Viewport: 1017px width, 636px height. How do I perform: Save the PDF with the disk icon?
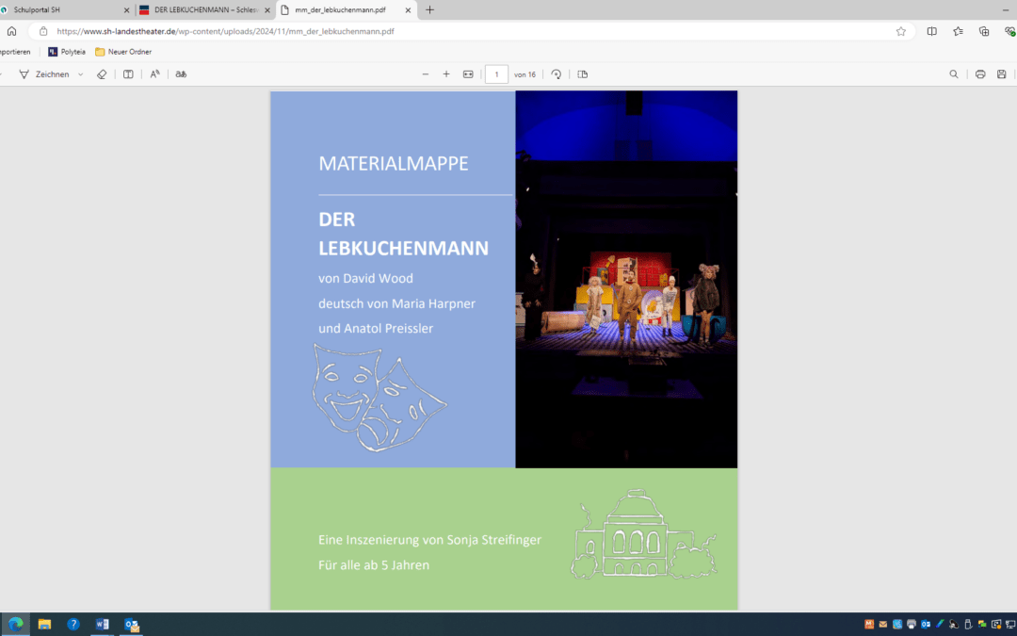coord(1001,74)
